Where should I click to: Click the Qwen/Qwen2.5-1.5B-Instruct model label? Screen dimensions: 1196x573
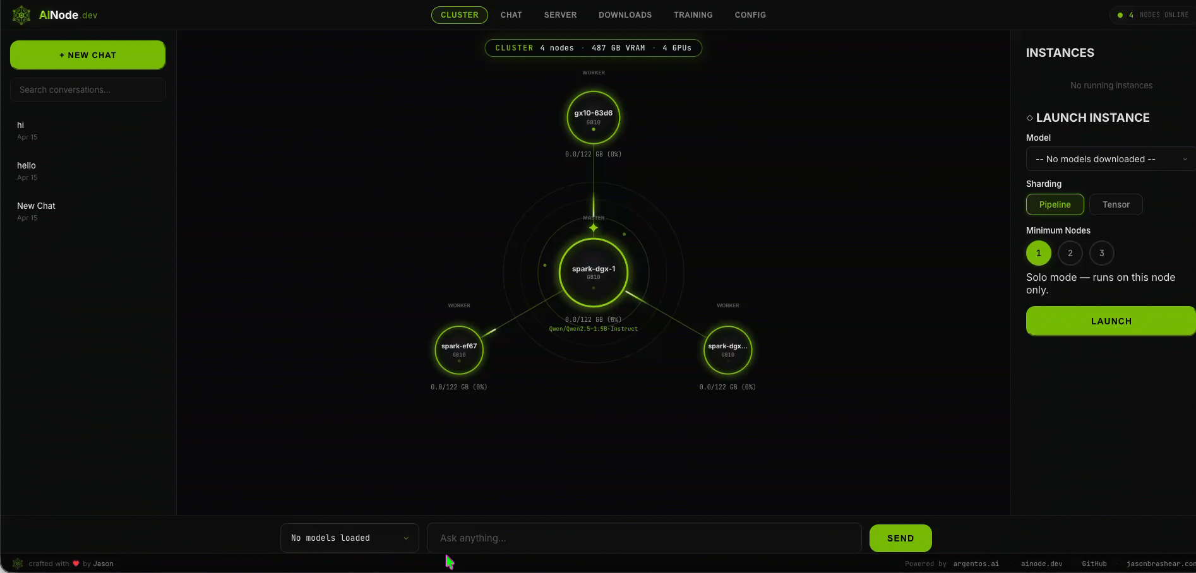594,329
